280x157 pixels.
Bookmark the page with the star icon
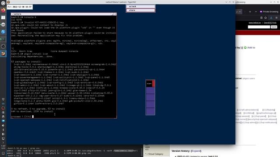pos(266,18)
